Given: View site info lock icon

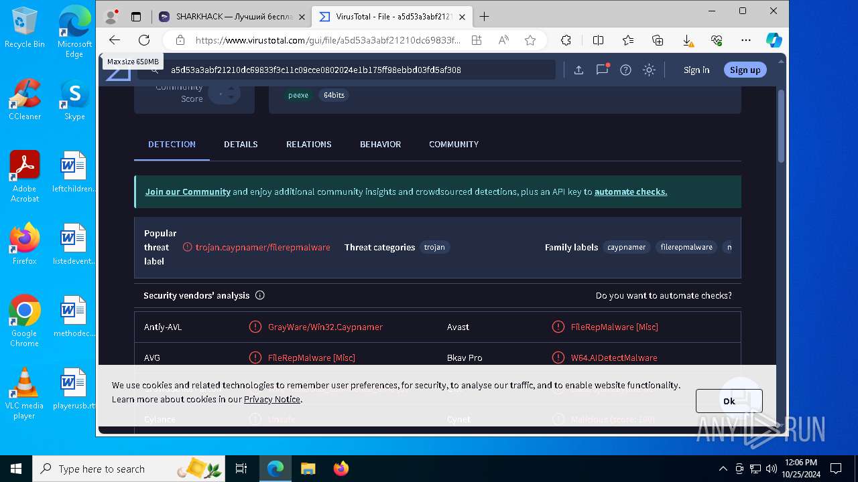Looking at the screenshot, I should tap(180, 40).
